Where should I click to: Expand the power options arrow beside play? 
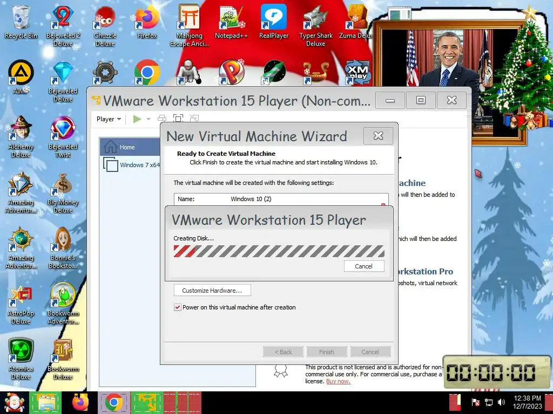[149, 119]
